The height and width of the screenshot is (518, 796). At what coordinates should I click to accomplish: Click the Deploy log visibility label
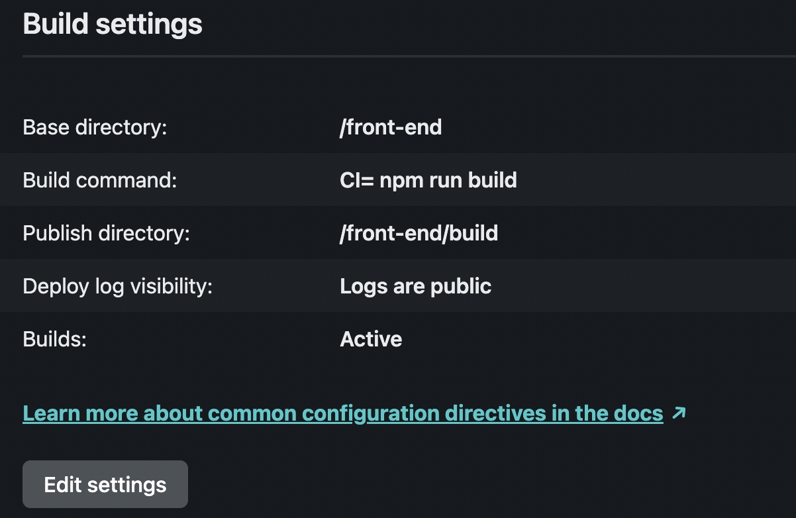click(x=117, y=286)
